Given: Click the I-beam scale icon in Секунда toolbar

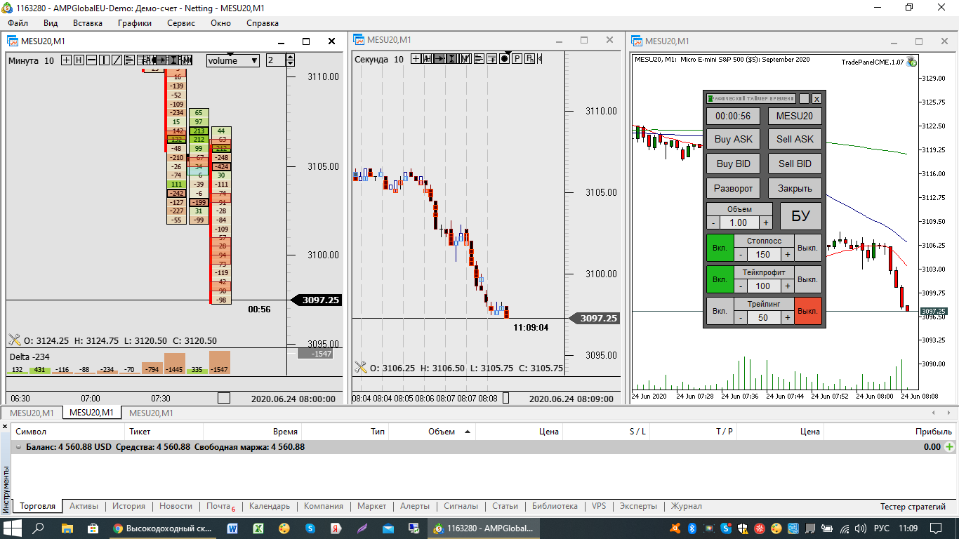Looking at the screenshot, I should coord(451,59).
